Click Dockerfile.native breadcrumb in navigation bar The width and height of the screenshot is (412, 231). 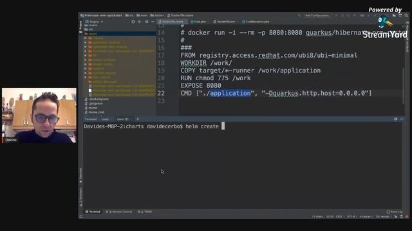pos(180,15)
